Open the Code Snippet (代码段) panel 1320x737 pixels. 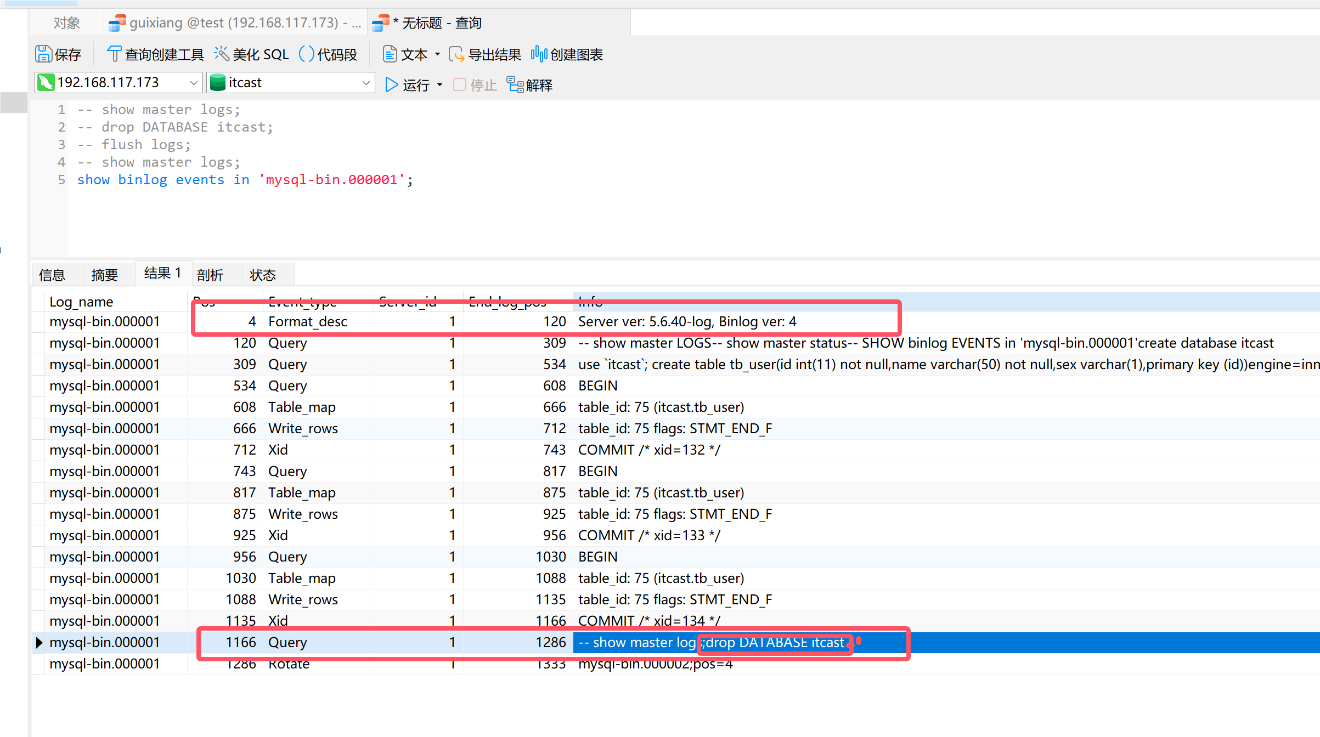pos(328,54)
